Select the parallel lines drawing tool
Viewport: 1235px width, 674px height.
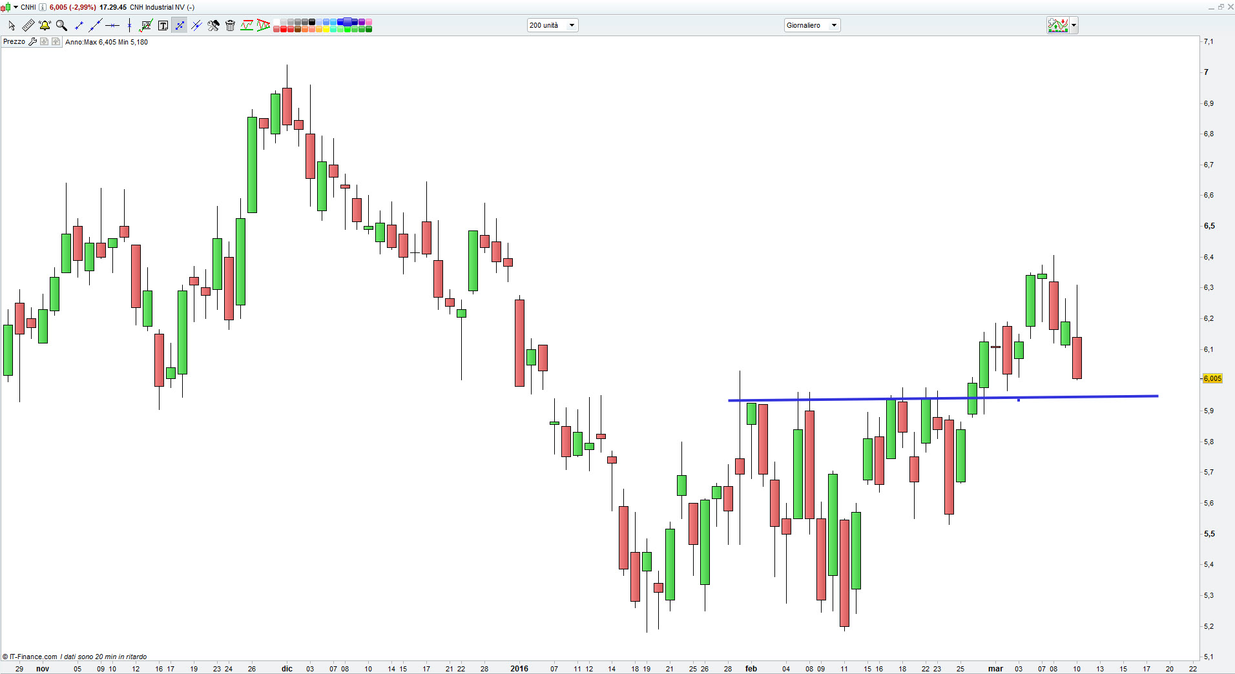(x=196, y=25)
